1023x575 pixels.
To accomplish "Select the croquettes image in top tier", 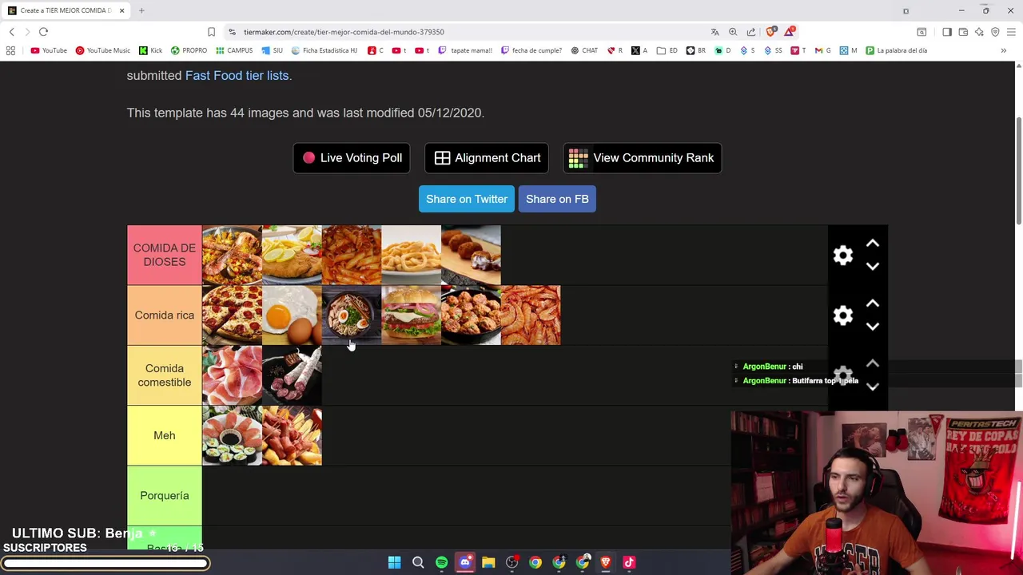I will click(x=471, y=255).
